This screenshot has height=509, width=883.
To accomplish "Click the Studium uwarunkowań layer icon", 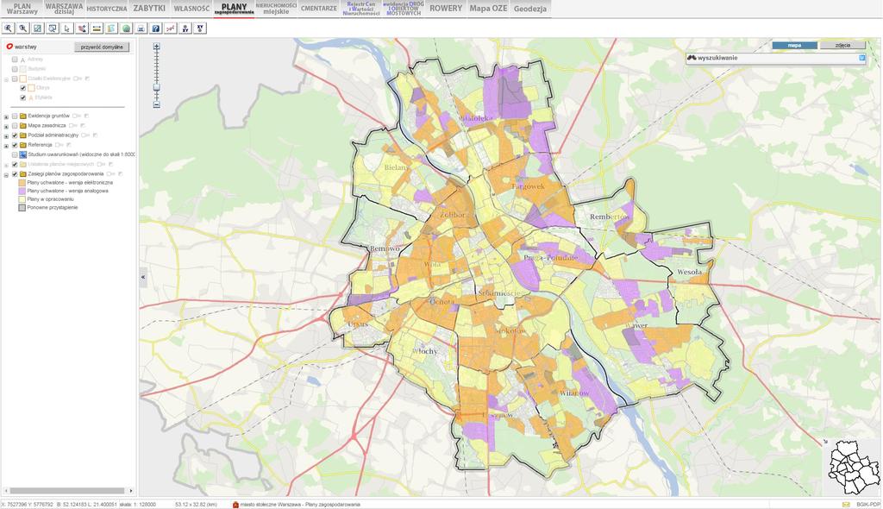I will 23,154.
